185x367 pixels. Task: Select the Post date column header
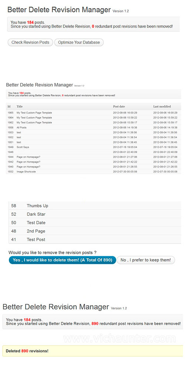(x=119, y=106)
